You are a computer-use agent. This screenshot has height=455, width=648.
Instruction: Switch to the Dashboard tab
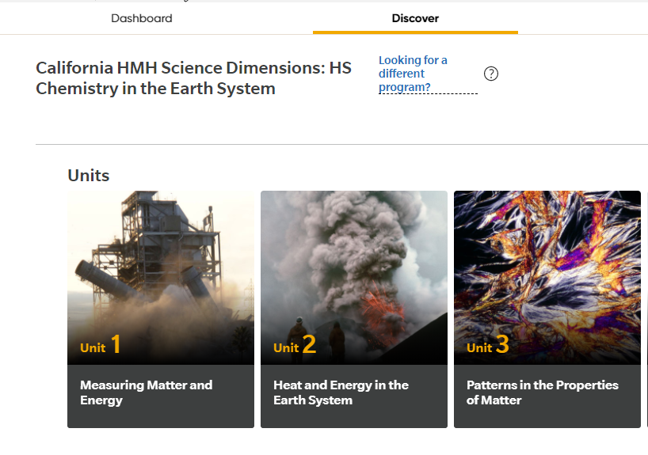click(x=141, y=18)
